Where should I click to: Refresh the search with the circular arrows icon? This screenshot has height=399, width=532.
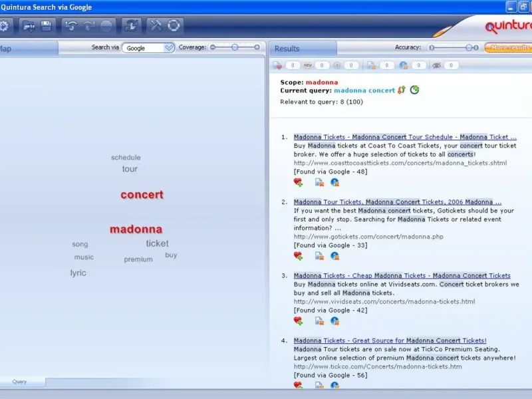click(131, 26)
